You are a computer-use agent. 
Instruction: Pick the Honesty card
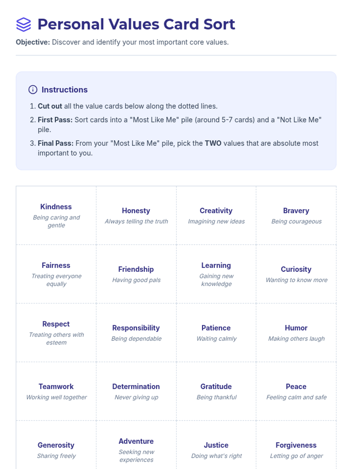tap(136, 215)
